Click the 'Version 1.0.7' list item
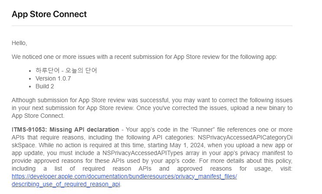The height and width of the screenshot is (194, 322). (53, 78)
